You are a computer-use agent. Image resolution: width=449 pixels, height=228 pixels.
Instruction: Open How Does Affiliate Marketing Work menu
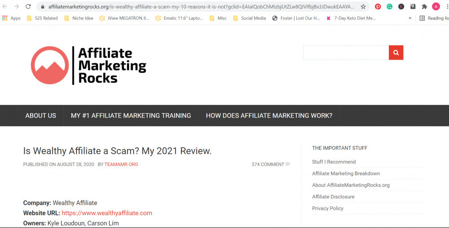pyautogui.click(x=269, y=115)
